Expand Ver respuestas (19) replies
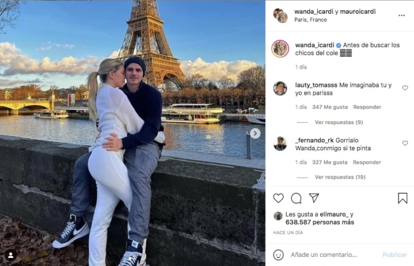 [x=340, y=177]
